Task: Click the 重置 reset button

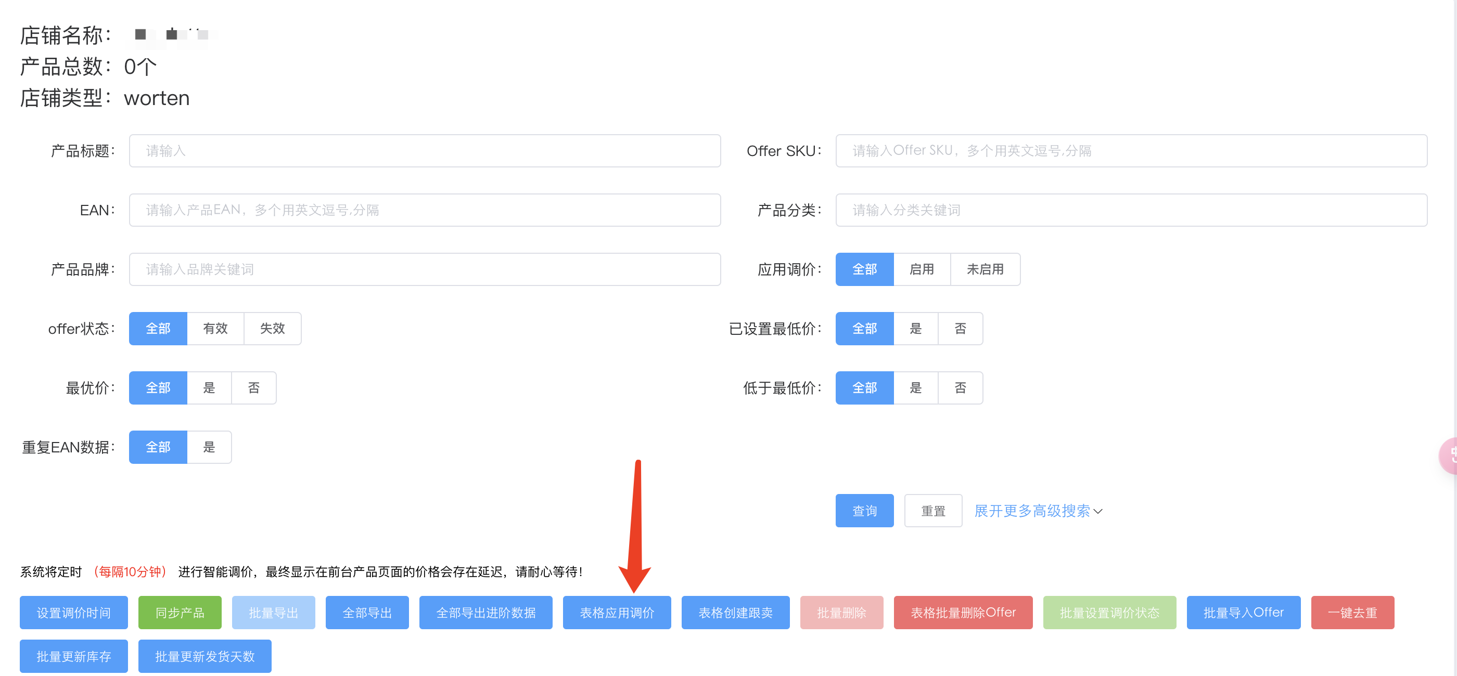Action: (932, 511)
